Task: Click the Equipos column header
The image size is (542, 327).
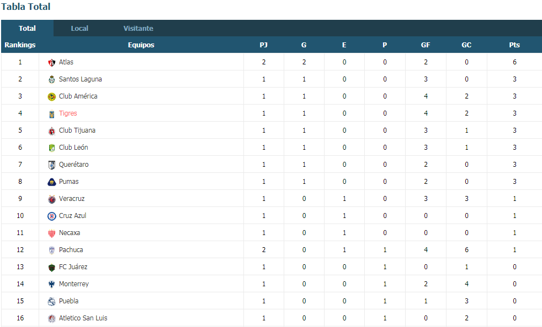Action: (x=141, y=45)
